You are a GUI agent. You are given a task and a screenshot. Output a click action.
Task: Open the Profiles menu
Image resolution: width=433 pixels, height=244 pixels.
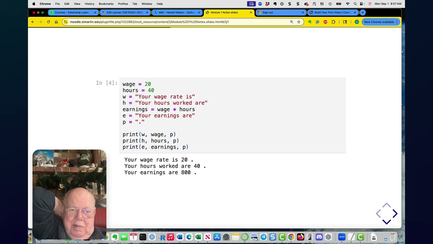123,4
